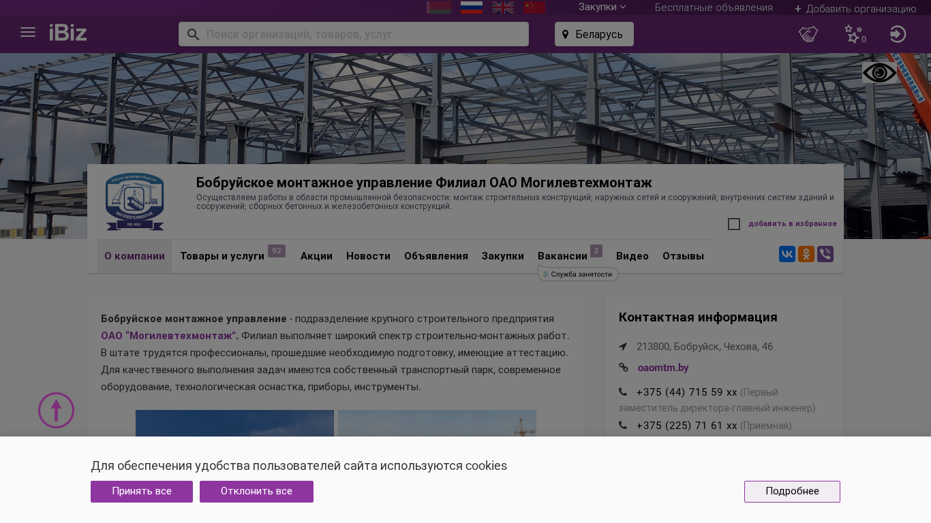Open the handshake partners icon
Viewport: 931px width, 523px height.
point(808,34)
